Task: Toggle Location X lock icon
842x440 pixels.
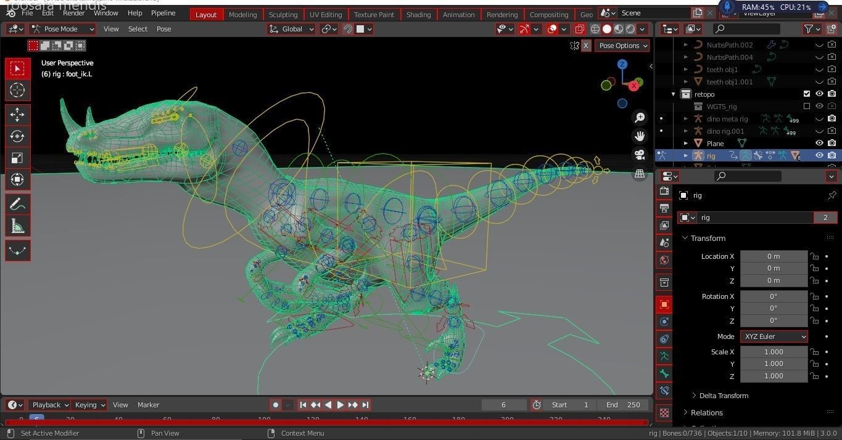Action: 814,256
